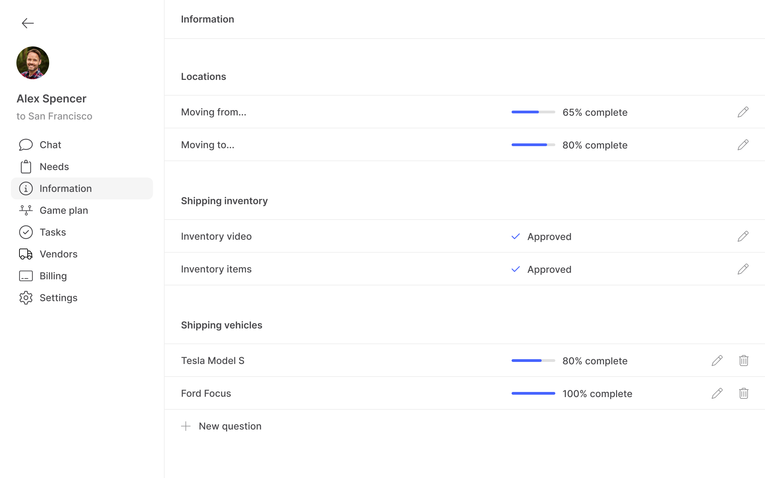Click the Inventory video Approved checkmark
This screenshot has width=765, height=478.
tap(516, 236)
